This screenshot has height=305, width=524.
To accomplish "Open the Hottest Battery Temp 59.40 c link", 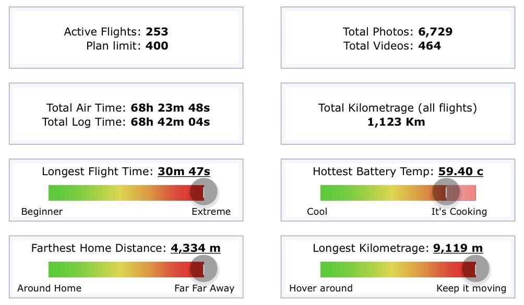I will pos(460,172).
